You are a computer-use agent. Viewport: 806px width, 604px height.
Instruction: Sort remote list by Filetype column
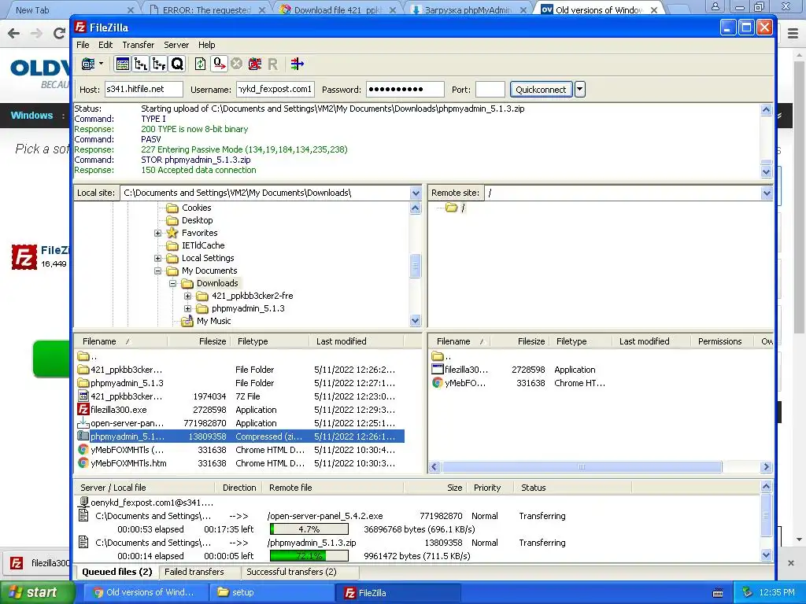tap(581, 341)
